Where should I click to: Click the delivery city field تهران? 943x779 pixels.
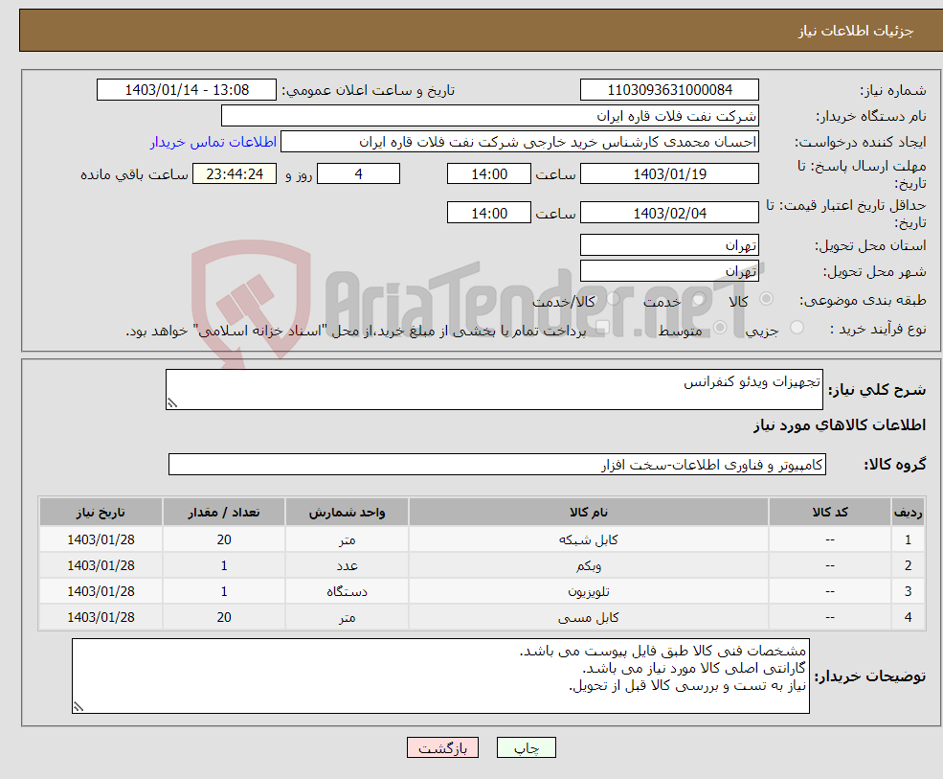pyautogui.click(x=669, y=271)
